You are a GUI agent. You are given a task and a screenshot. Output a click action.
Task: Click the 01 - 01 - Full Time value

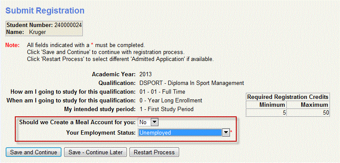click(x=162, y=92)
